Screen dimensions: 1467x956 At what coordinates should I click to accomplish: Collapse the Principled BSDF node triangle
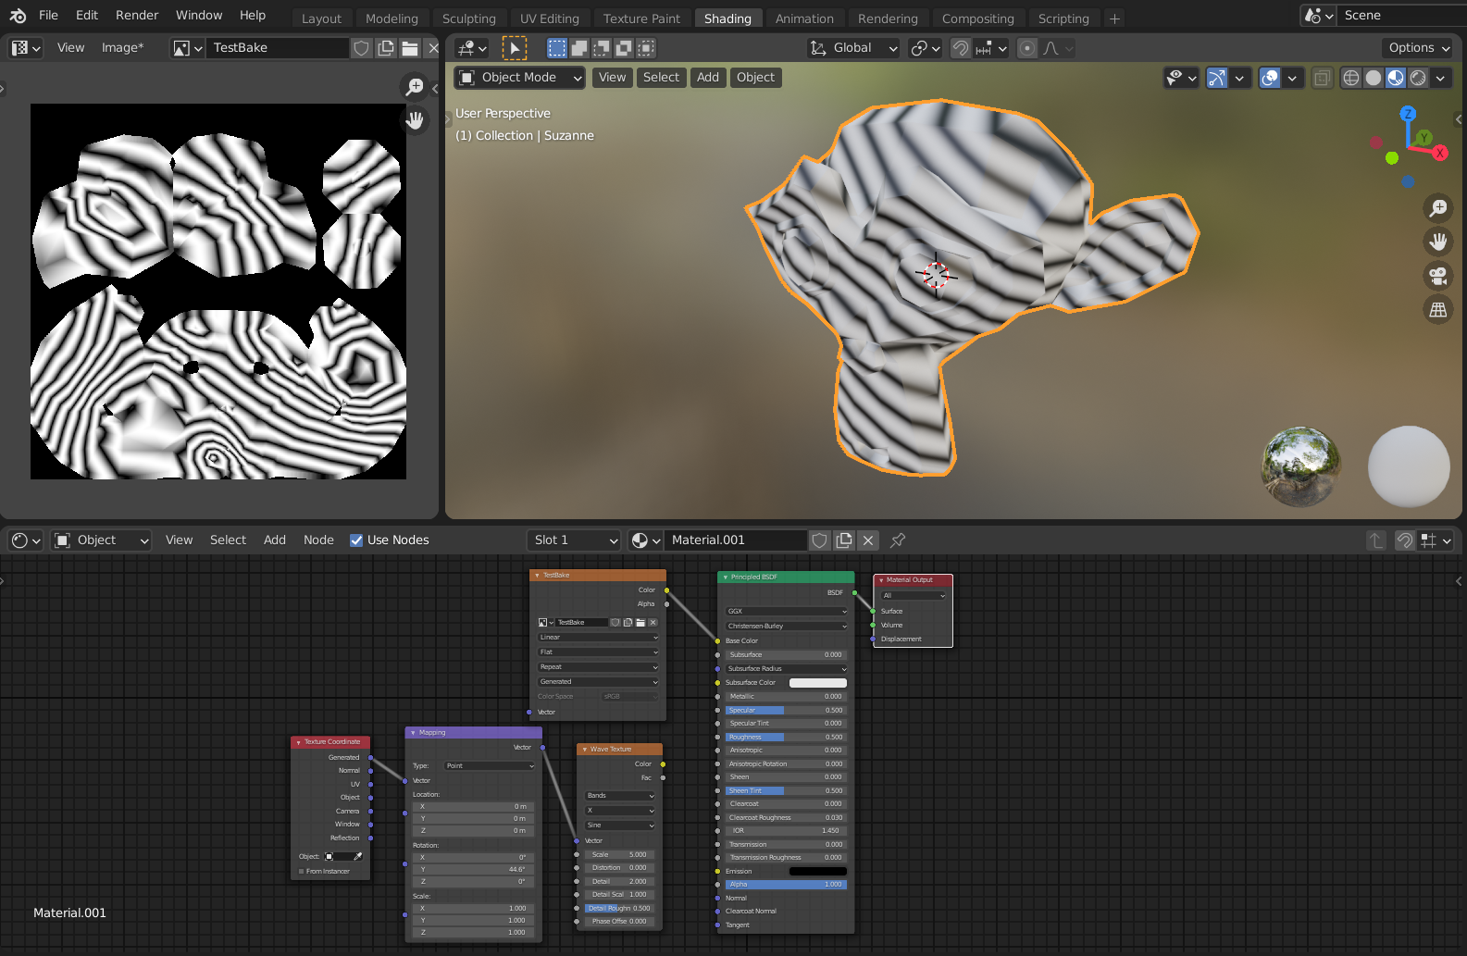click(726, 577)
